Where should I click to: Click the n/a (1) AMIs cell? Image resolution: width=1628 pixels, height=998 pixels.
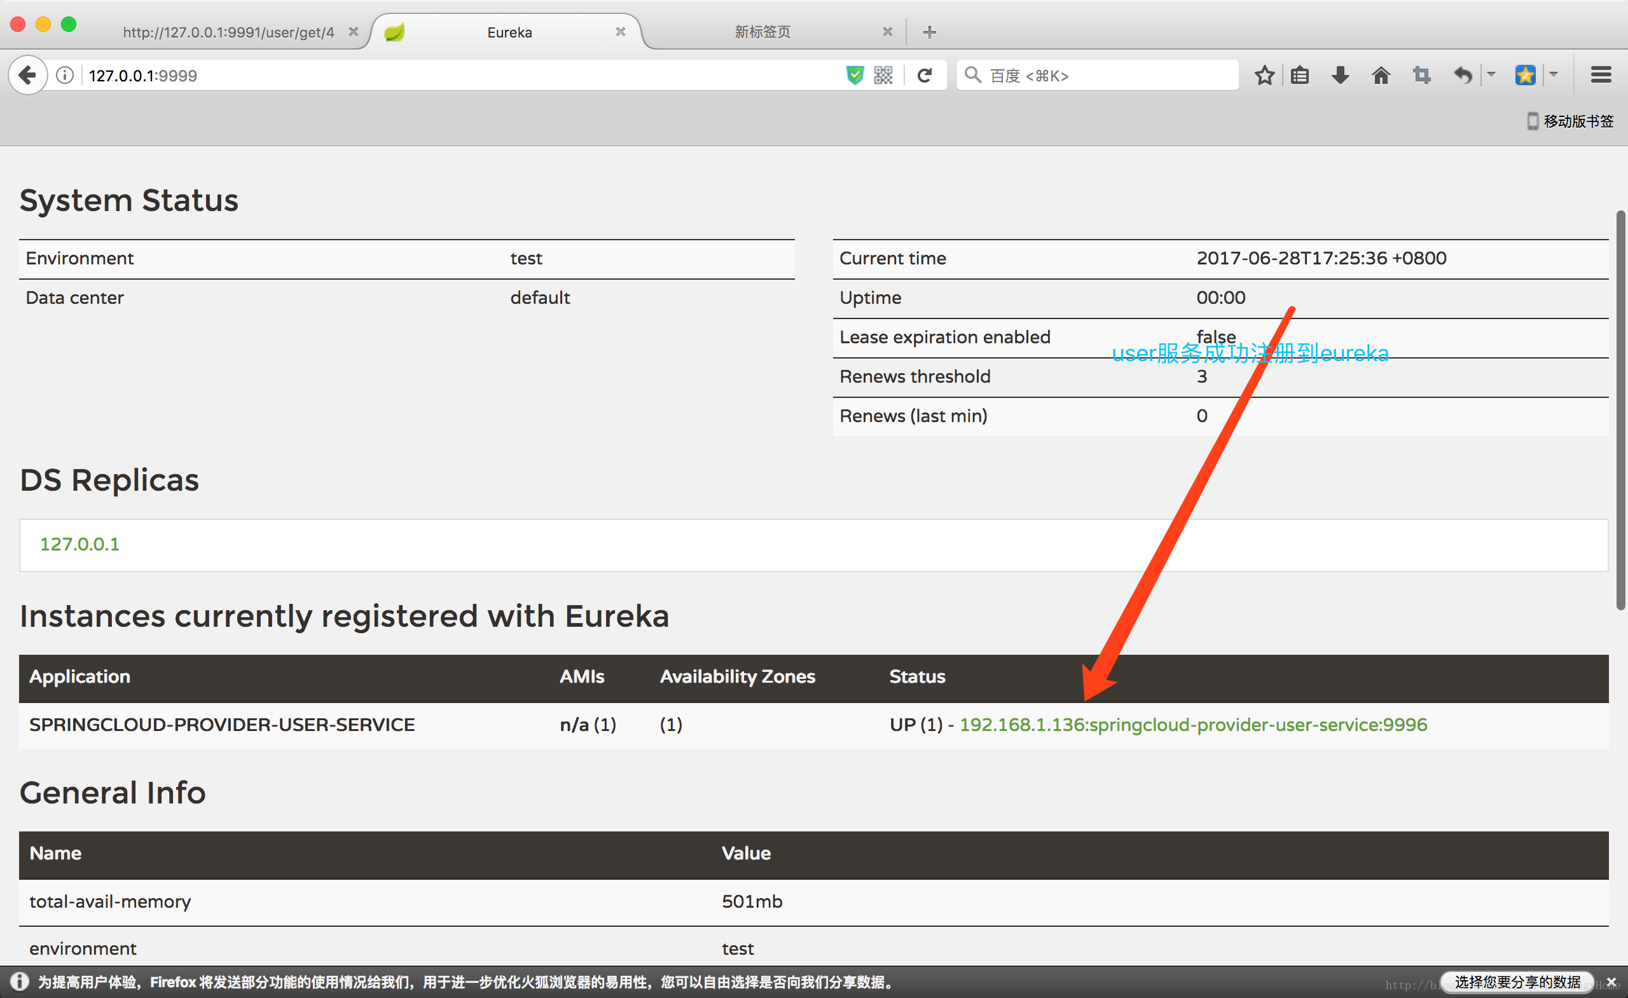pos(588,725)
